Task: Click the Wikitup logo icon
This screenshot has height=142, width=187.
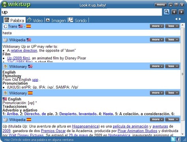Action: tap(5, 4)
